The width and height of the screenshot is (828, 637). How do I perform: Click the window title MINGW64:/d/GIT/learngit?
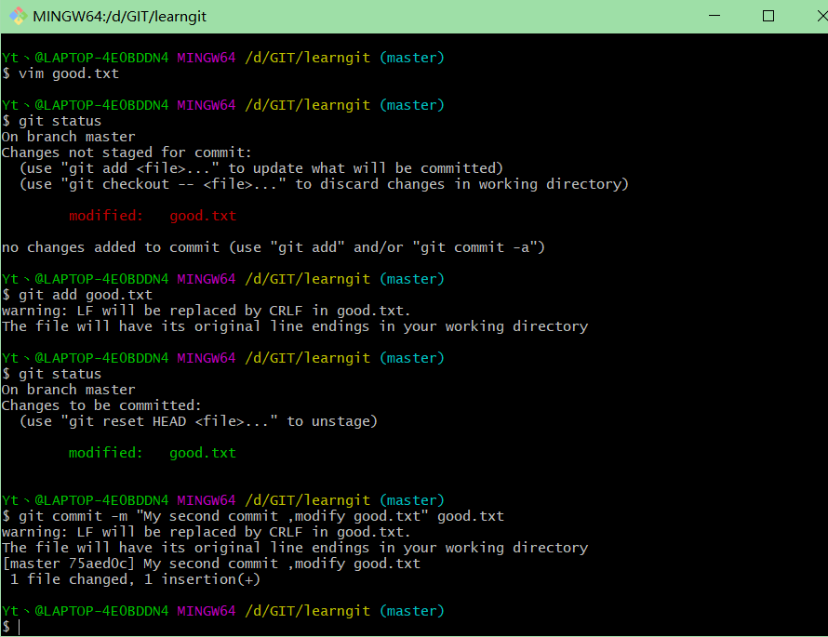[119, 17]
